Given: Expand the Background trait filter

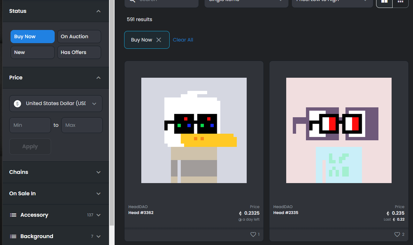Looking at the screenshot, I should click(x=56, y=236).
